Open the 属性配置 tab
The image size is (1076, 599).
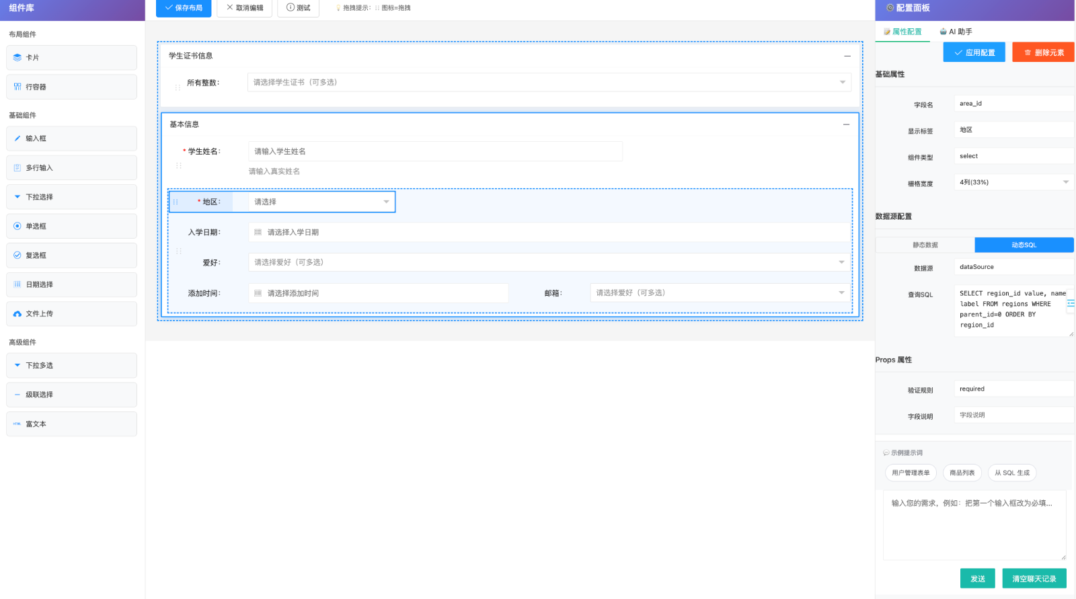(902, 32)
